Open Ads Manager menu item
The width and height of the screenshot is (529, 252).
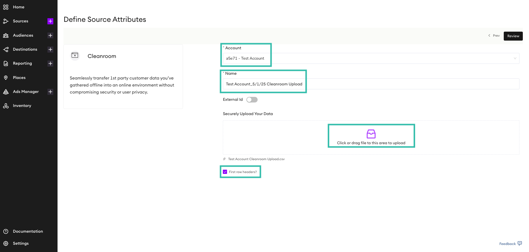(x=26, y=92)
